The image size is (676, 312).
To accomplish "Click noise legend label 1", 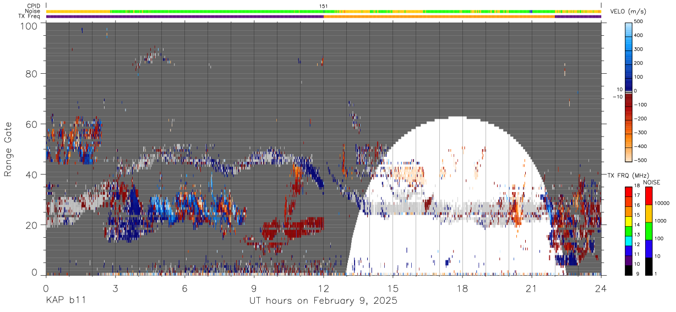I will 656,273.
